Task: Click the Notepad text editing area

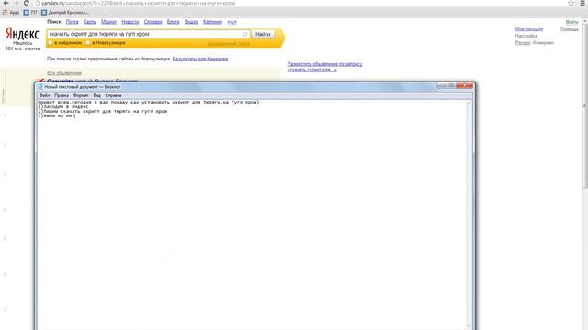Action: 251,215
